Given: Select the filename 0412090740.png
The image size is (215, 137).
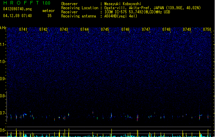Looking at the screenshot, I should pos(17,9).
